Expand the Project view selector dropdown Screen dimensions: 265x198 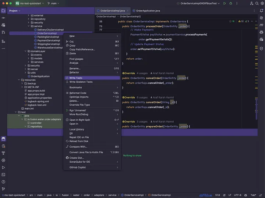coord(15,11)
